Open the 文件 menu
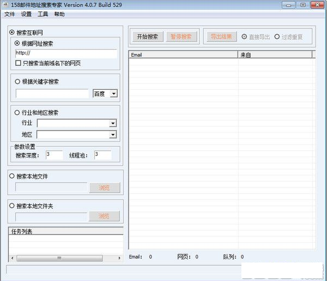Image resolution: width=327 pixels, height=281 pixels. pos(9,14)
